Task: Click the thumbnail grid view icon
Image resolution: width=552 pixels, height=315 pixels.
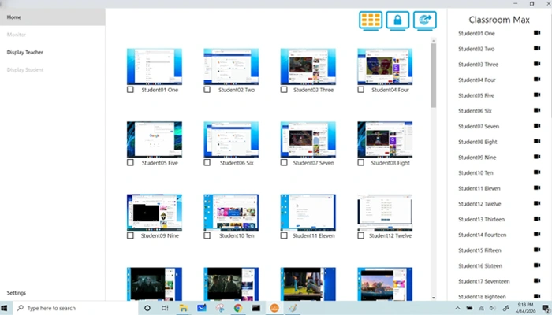Action: coord(371,20)
